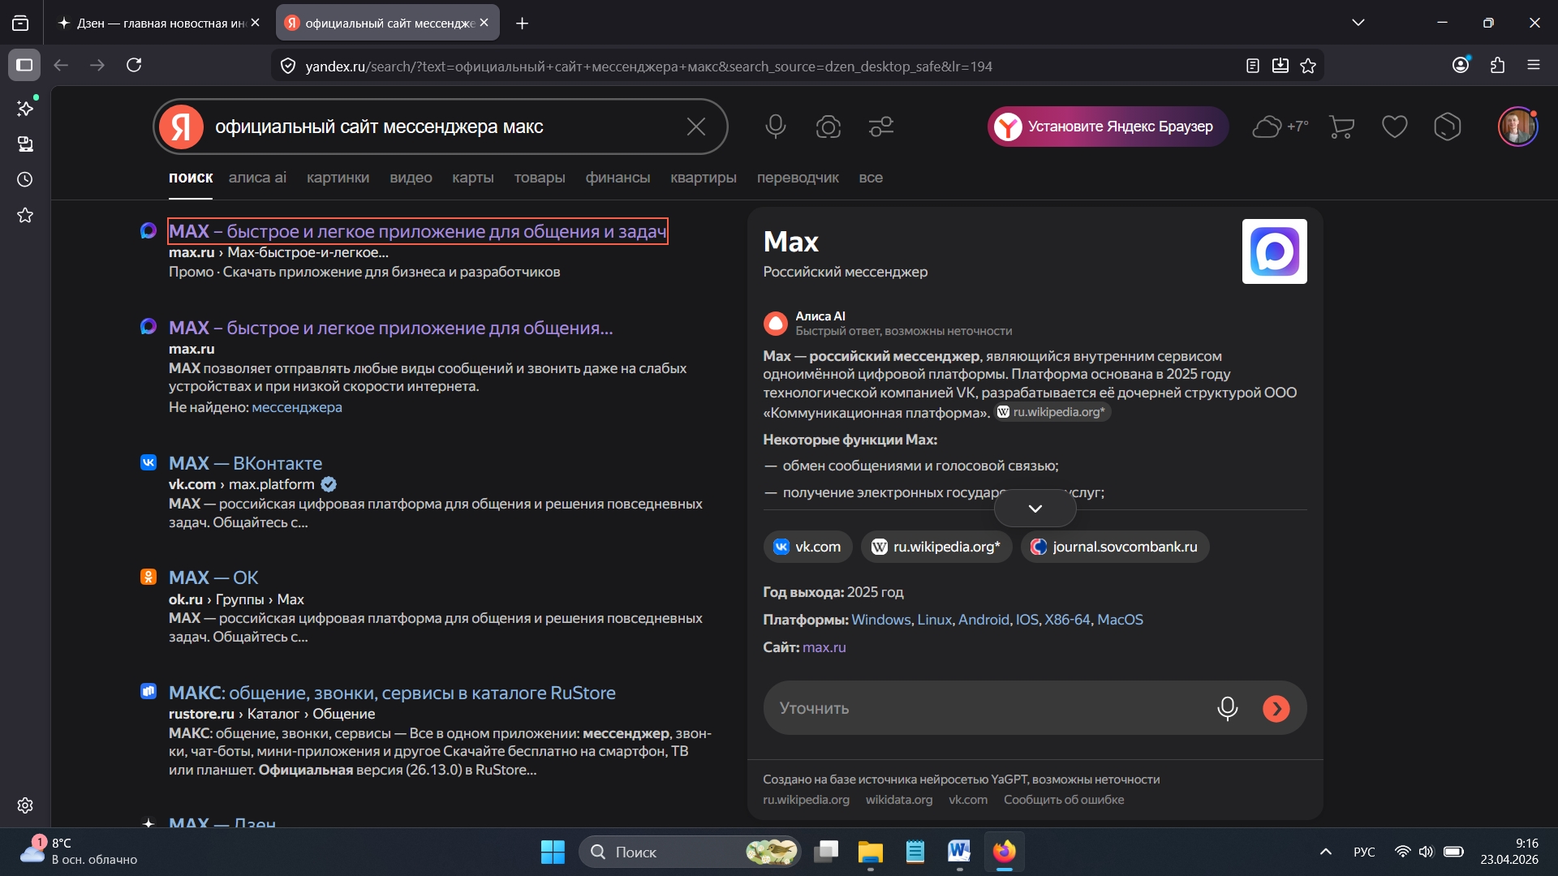The height and width of the screenshot is (876, 1558).
Task: Open the max.ru site link in panel
Action: click(824, 647)
